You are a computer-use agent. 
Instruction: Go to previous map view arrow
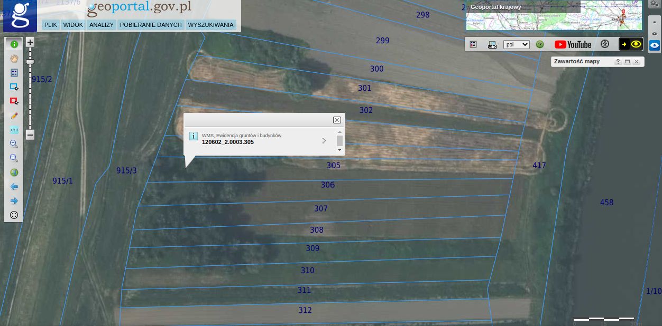pos(14,187)
